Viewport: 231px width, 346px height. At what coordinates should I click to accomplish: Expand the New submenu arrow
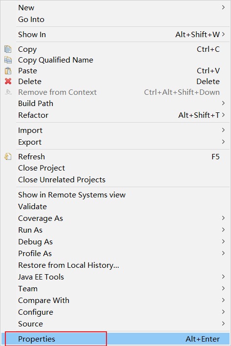[x=223, y=7]
